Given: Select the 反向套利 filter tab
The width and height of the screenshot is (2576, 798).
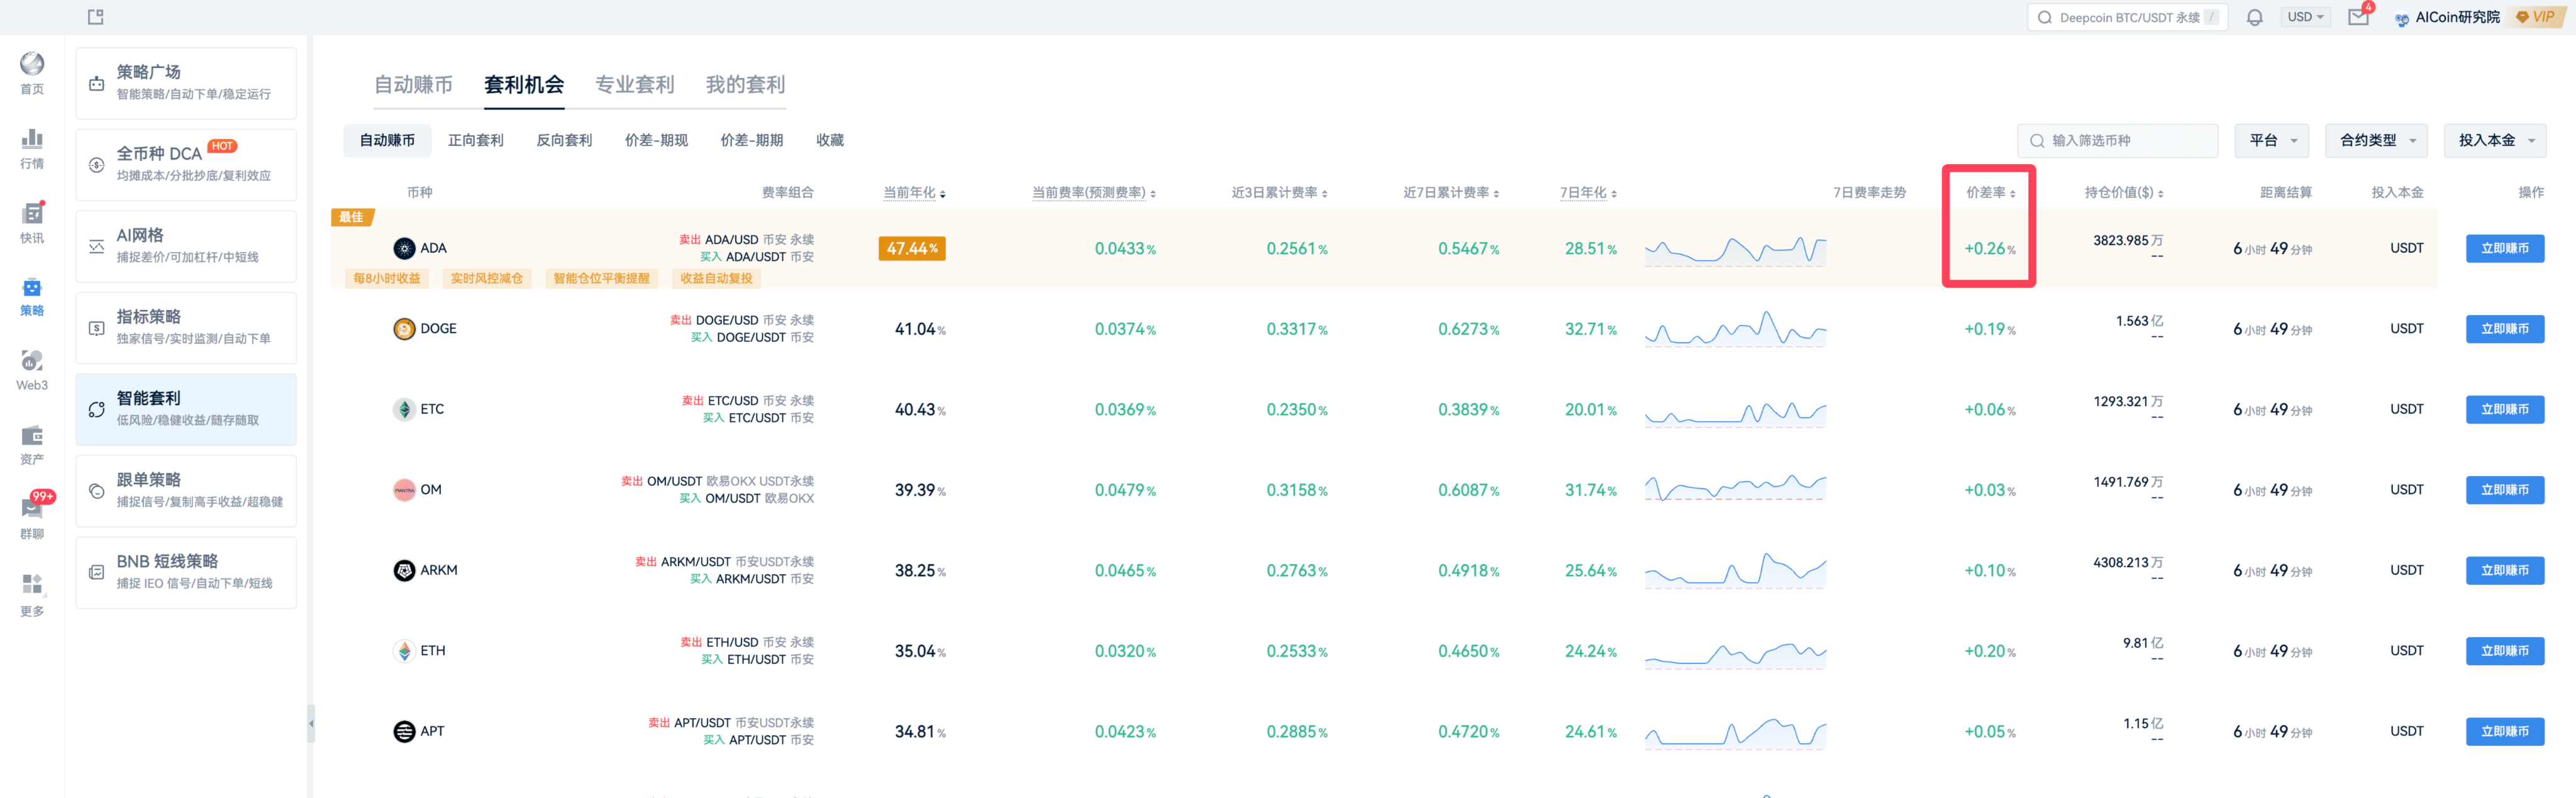Looking at the screenshot, I should pyautogui.click(x=564, y=140).
